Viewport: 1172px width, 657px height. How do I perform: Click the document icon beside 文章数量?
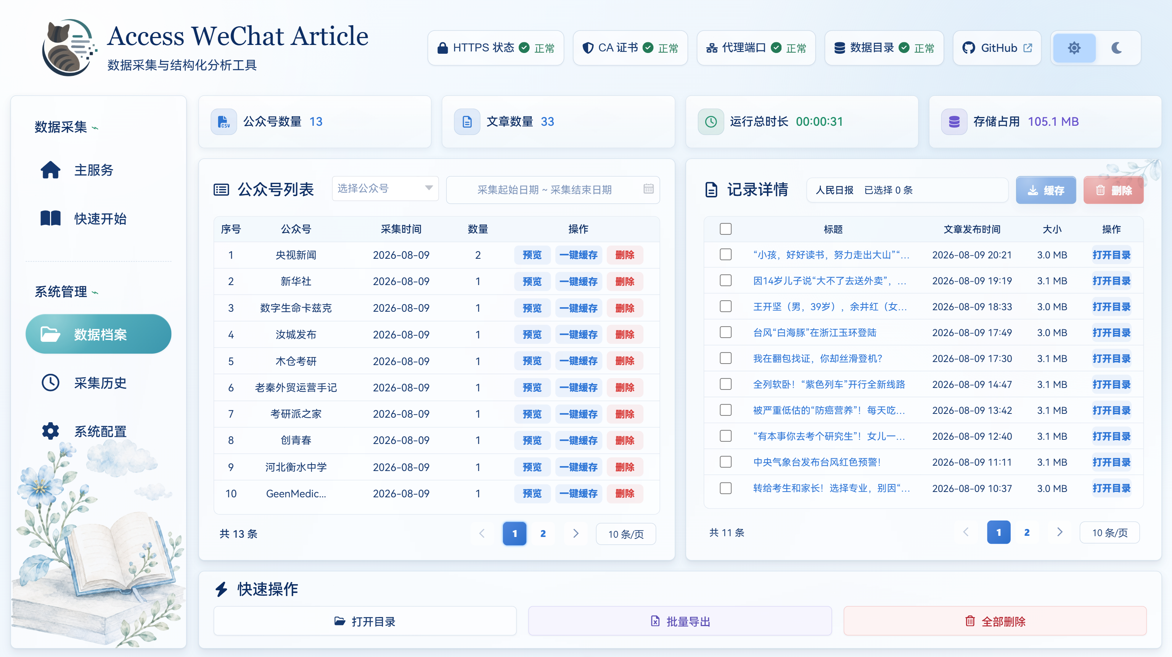467,122
